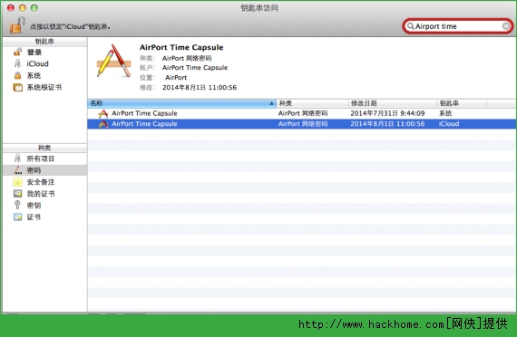Click item icon of the iCloud keychain row
Screen dimensions: 517x337
click(x=103, y=124)
